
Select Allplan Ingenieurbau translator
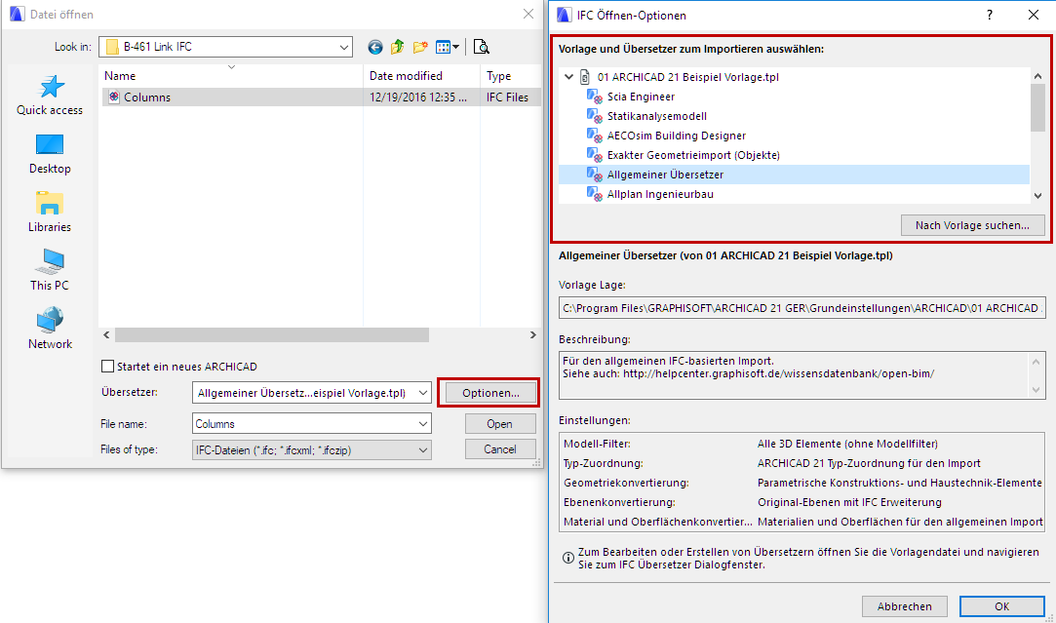pyautogui.click(x=660, y=194)
